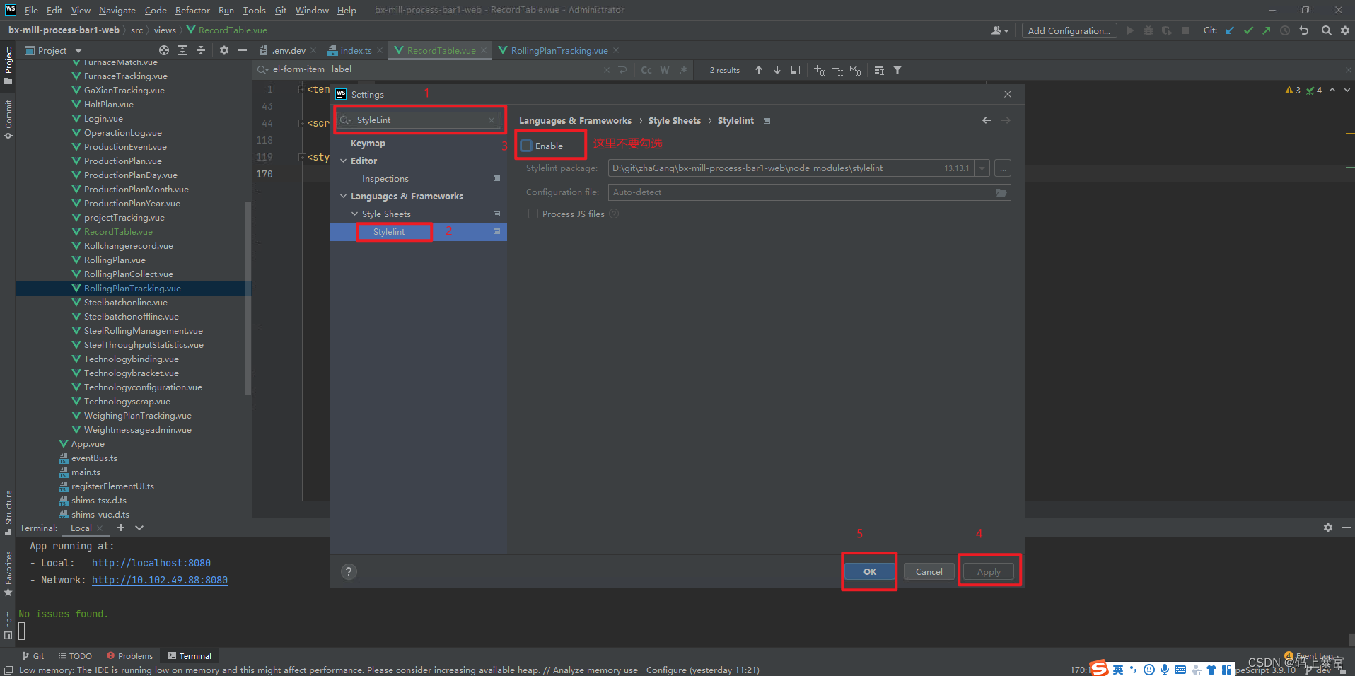Check the Enable checkbox for Stylelint
The image size is (1355, 676).
click(x=526, y=145)
